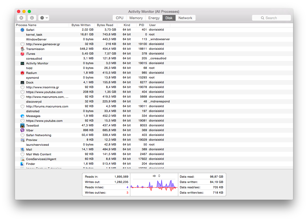308x221 pixels.
Task: Click the 16,61 GB bytes written value
Action: tap(87, 35)
